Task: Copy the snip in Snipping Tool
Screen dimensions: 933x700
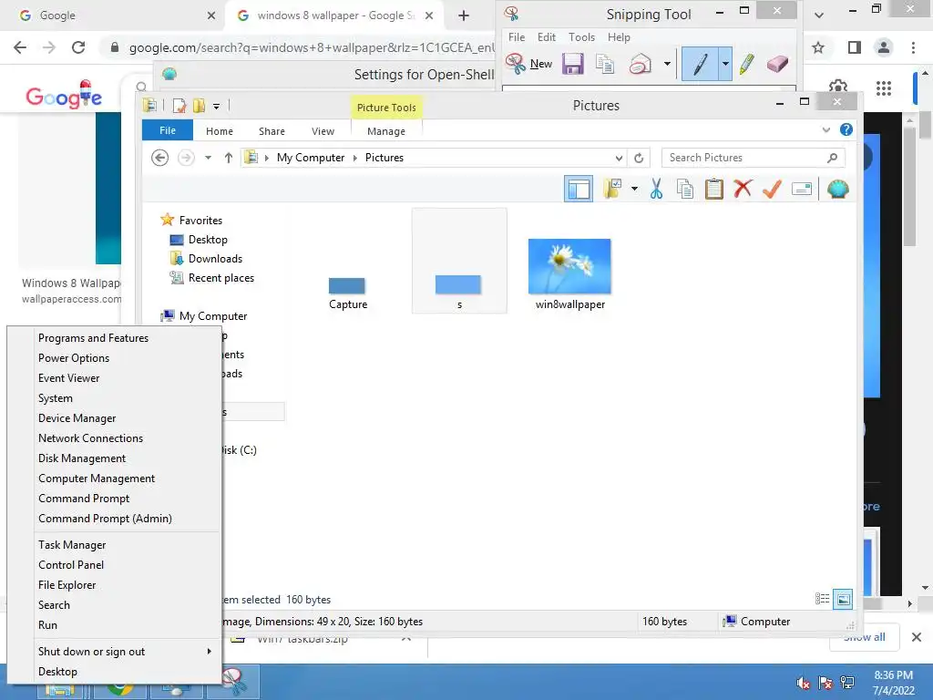Action: click(605, 64)
